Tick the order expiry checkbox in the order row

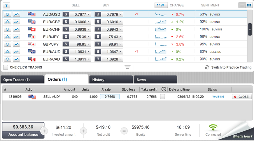tap(162, 97)
